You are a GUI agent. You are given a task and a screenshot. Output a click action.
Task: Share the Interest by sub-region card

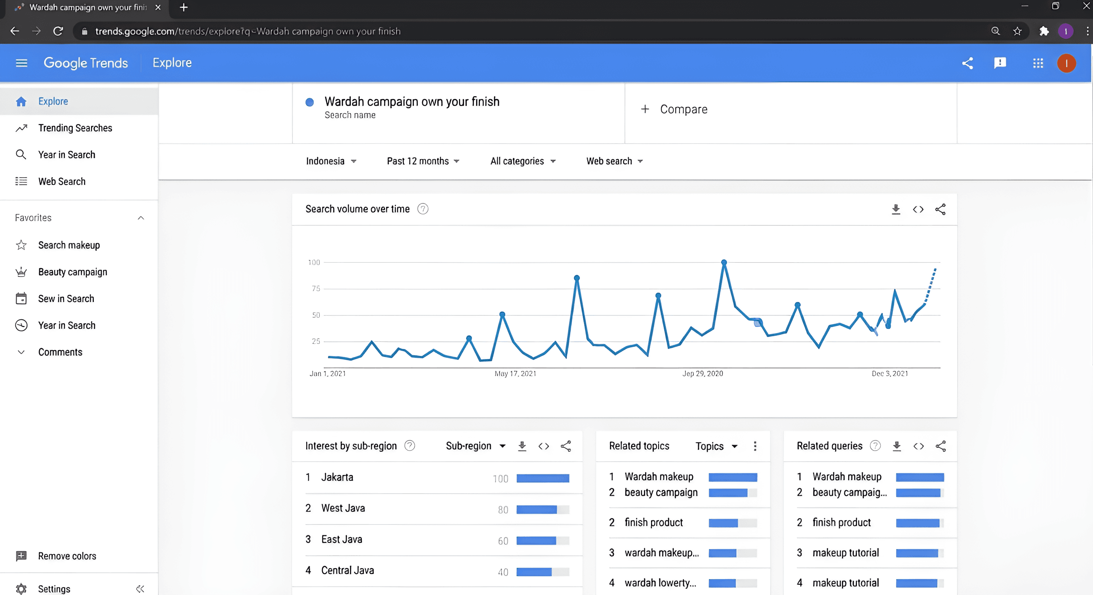[x=566, y=446]
